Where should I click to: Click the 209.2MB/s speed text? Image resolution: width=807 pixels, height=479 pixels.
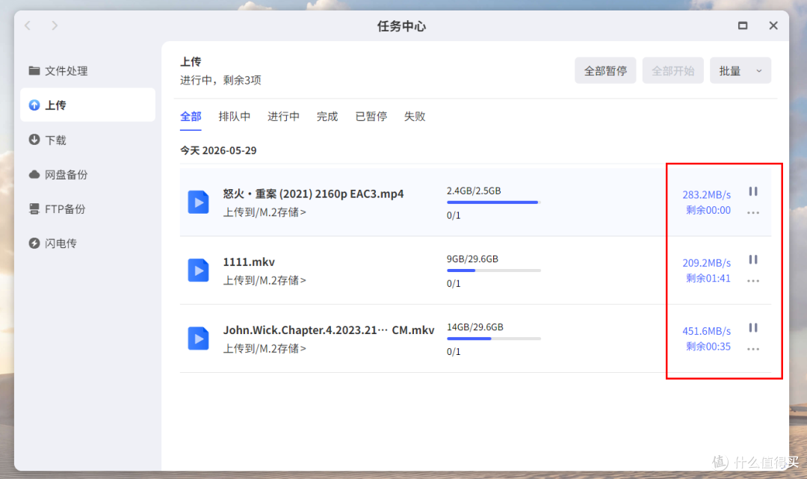[x=707, y=263]
